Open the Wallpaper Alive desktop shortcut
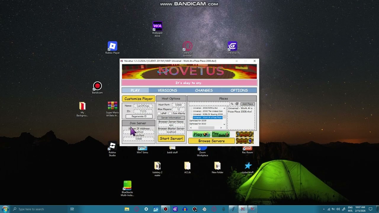 click(157, 29)
